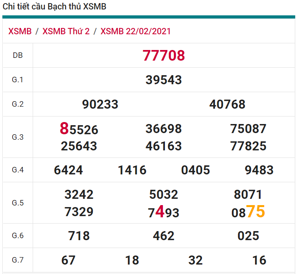Open the XSMB Thứ 2 breadcrumb link
The height and width of the screenshot is (274, 296).
point(66,31)
